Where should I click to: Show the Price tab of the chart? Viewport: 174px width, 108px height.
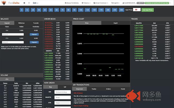point(87,23)
